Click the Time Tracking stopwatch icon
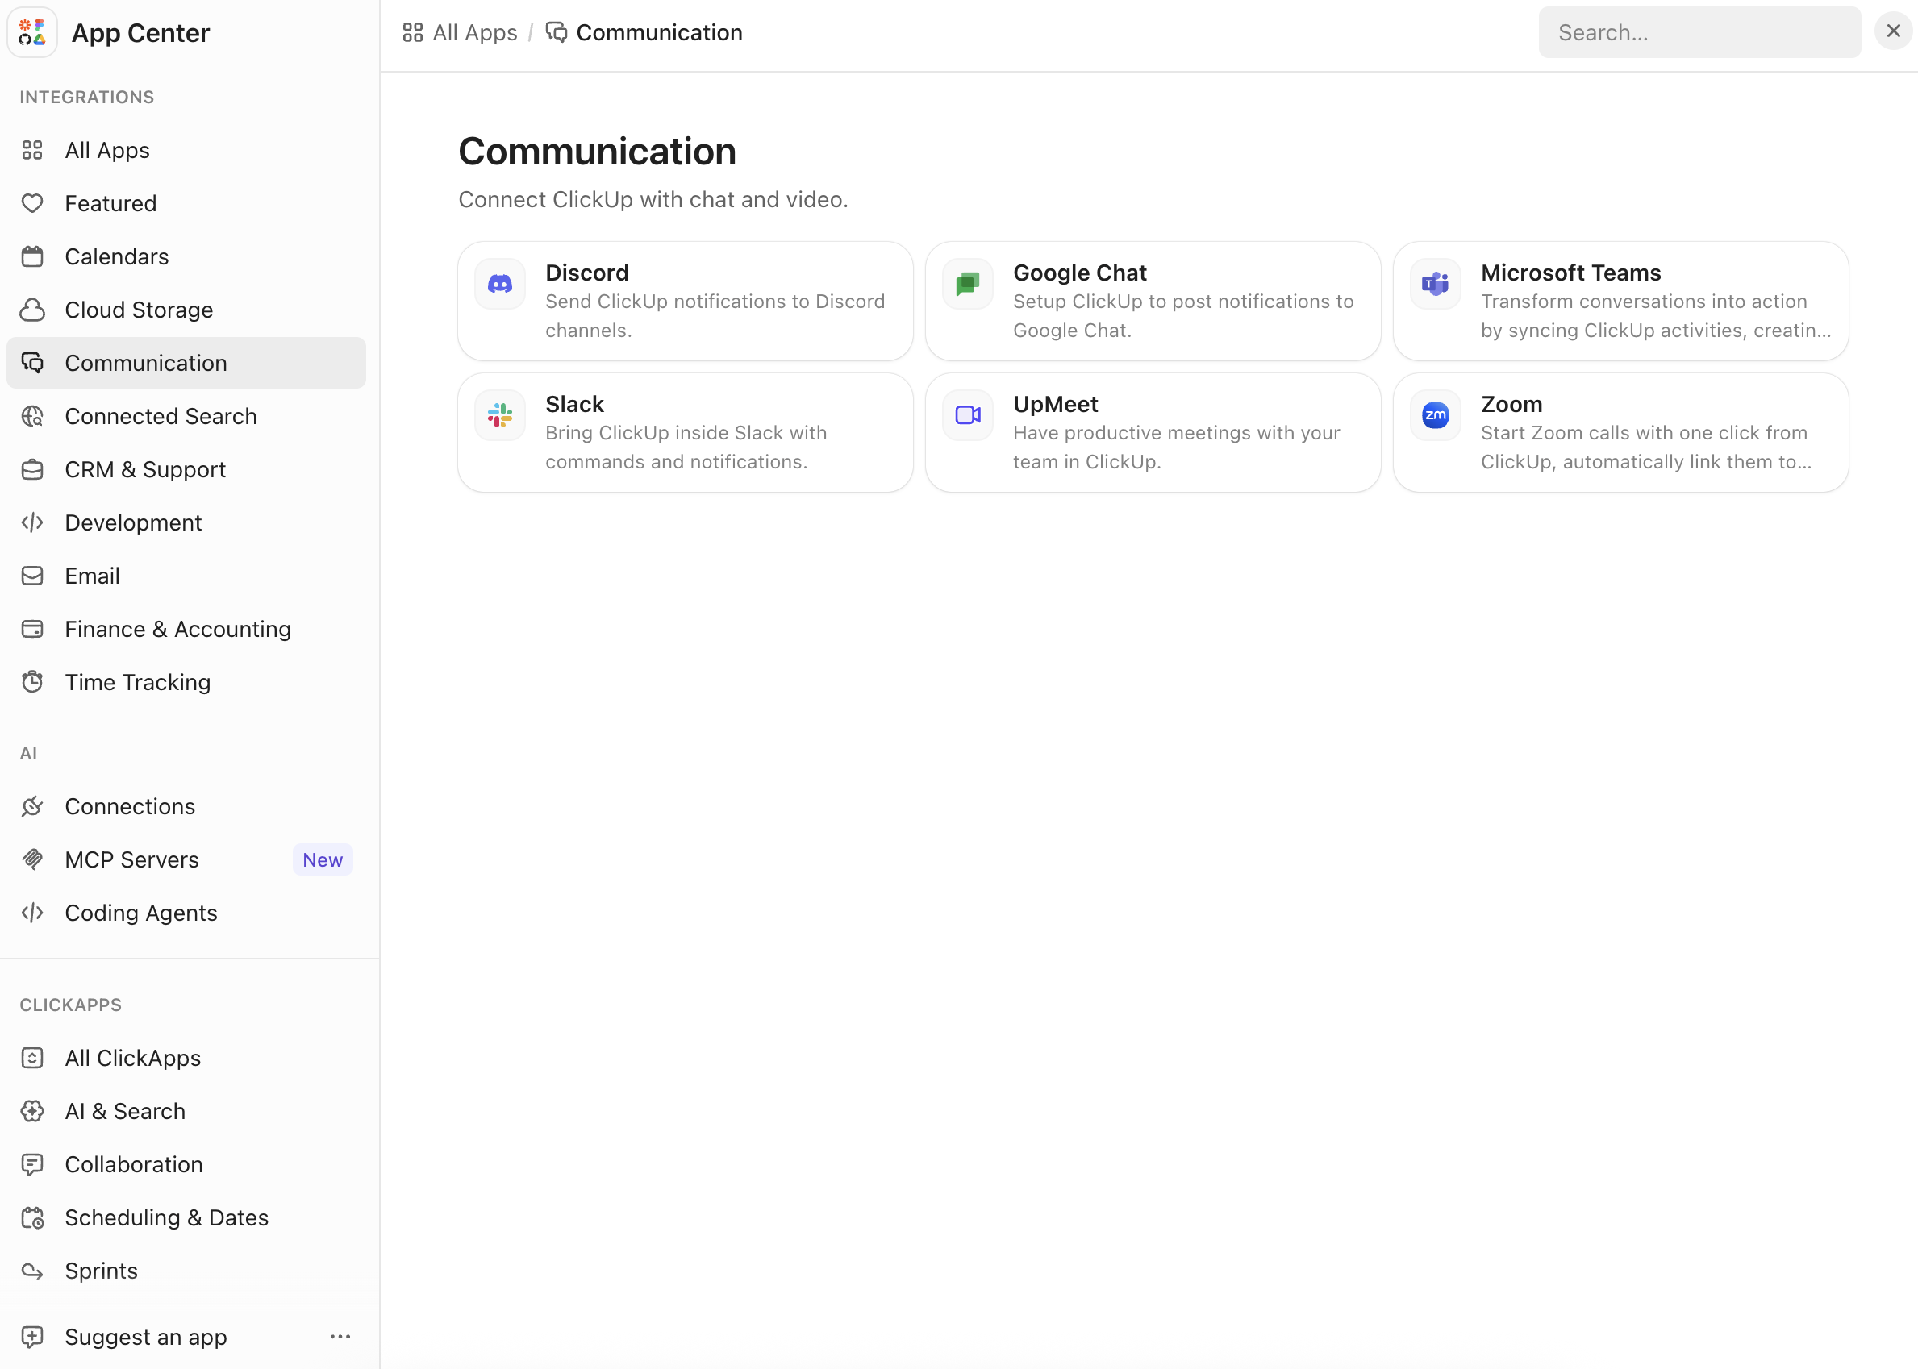 [32, 682]
